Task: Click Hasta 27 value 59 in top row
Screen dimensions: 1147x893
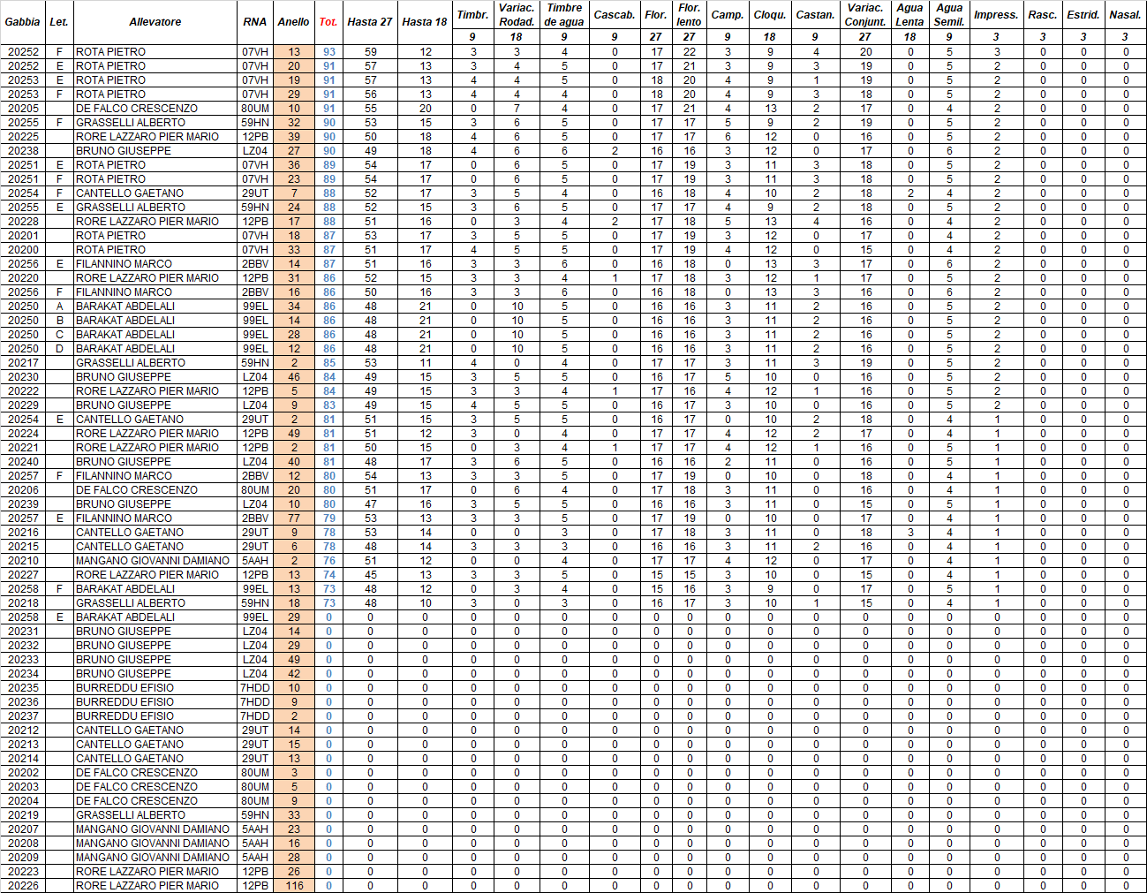Action: pyautogui.click(x=371, y=52)
